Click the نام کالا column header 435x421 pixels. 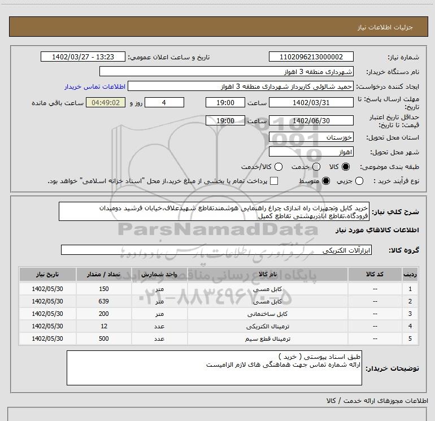tap(267, 274)
